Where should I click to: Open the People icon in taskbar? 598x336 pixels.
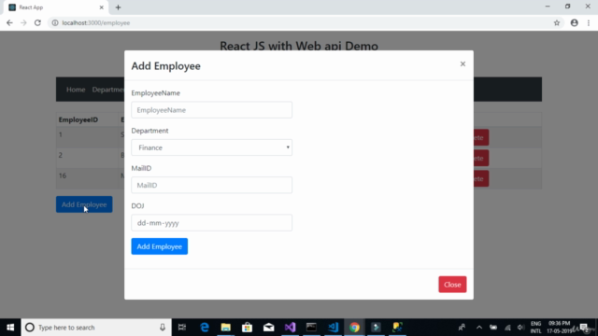[x=462, y=328]
